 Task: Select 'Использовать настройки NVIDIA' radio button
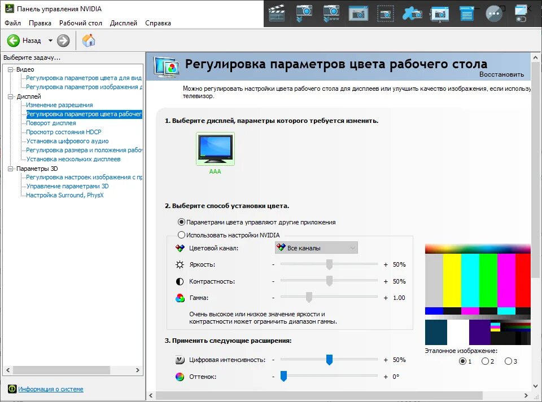click(x=181, y=235)
